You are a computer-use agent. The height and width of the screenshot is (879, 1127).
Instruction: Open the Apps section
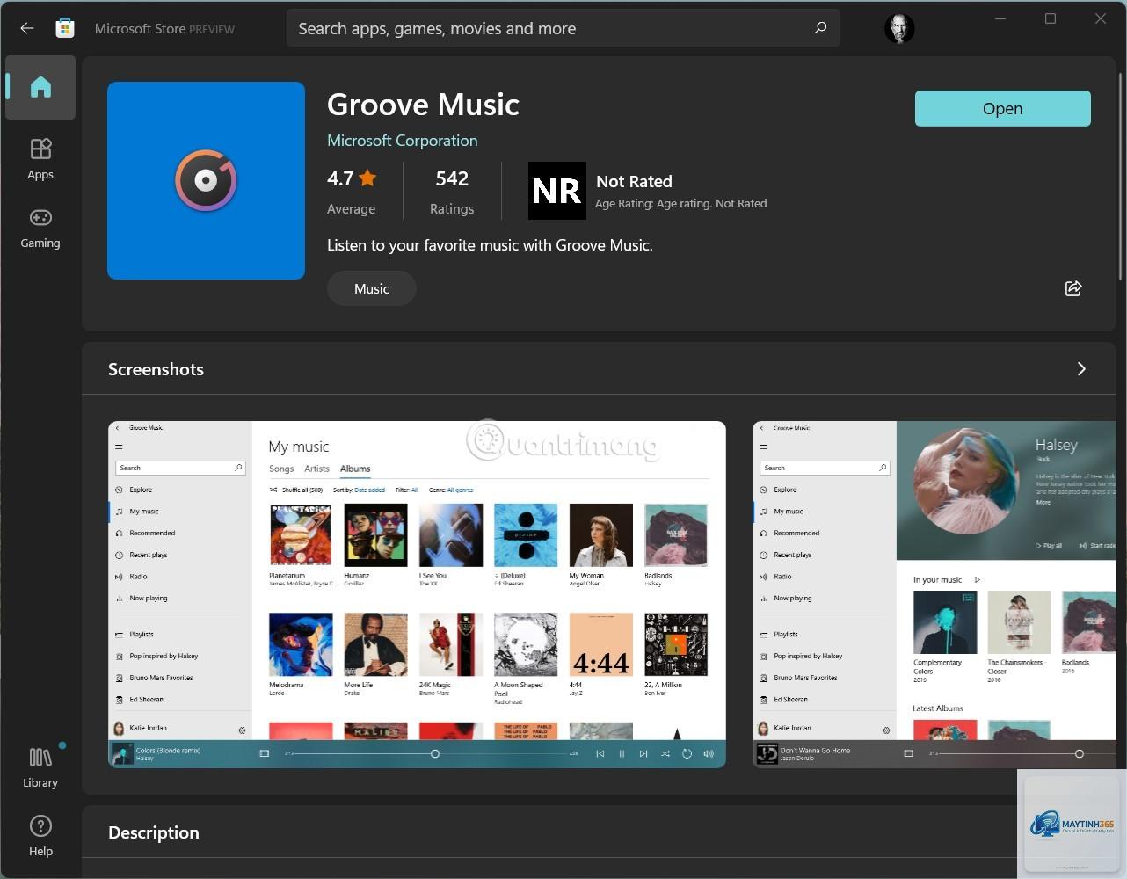[40, 159]
